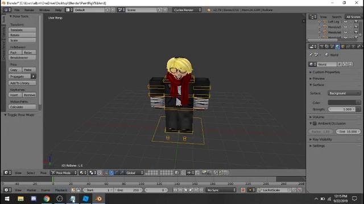This screenshot has height=204, width=364.
Task: Click the End frame field
Action: click(x=129, y=190)
